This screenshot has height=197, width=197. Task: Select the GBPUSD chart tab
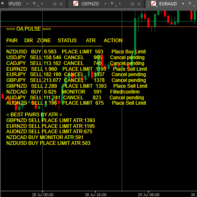click(14, 4)
